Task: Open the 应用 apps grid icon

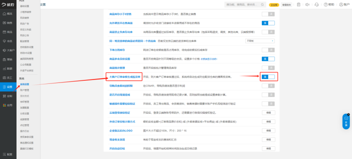Action: pos(8,105)
